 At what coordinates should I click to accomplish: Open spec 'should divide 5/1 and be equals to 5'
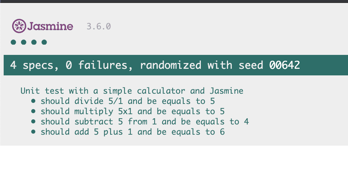[x=128, y=101]
